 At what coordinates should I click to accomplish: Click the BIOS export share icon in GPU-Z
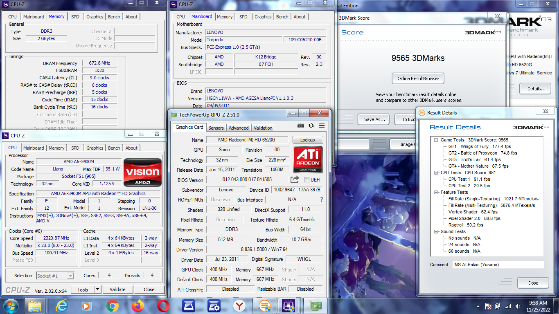tap(295, 179)
